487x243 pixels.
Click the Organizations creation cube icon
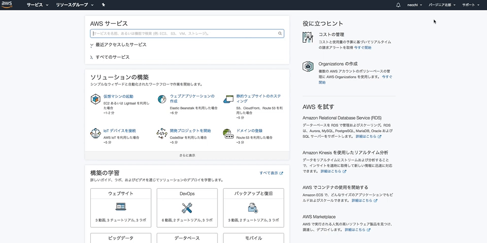(x=308, y=66)
